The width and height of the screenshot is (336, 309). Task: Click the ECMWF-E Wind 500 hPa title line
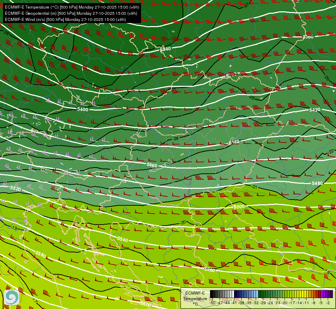pos(65,20)
